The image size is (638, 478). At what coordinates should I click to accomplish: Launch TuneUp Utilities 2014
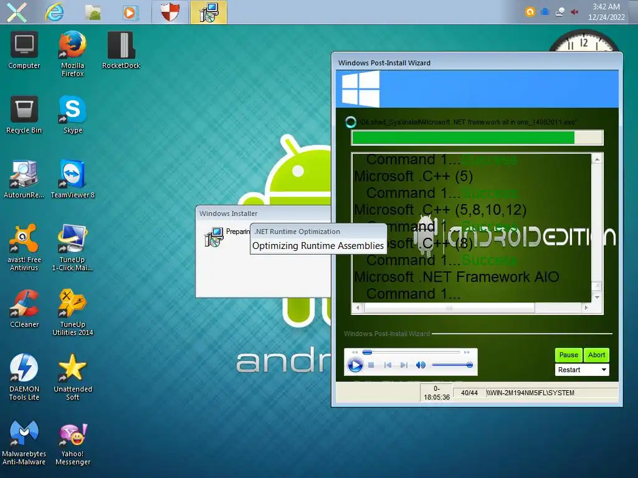pyautogui.click(x=72, y=312)
